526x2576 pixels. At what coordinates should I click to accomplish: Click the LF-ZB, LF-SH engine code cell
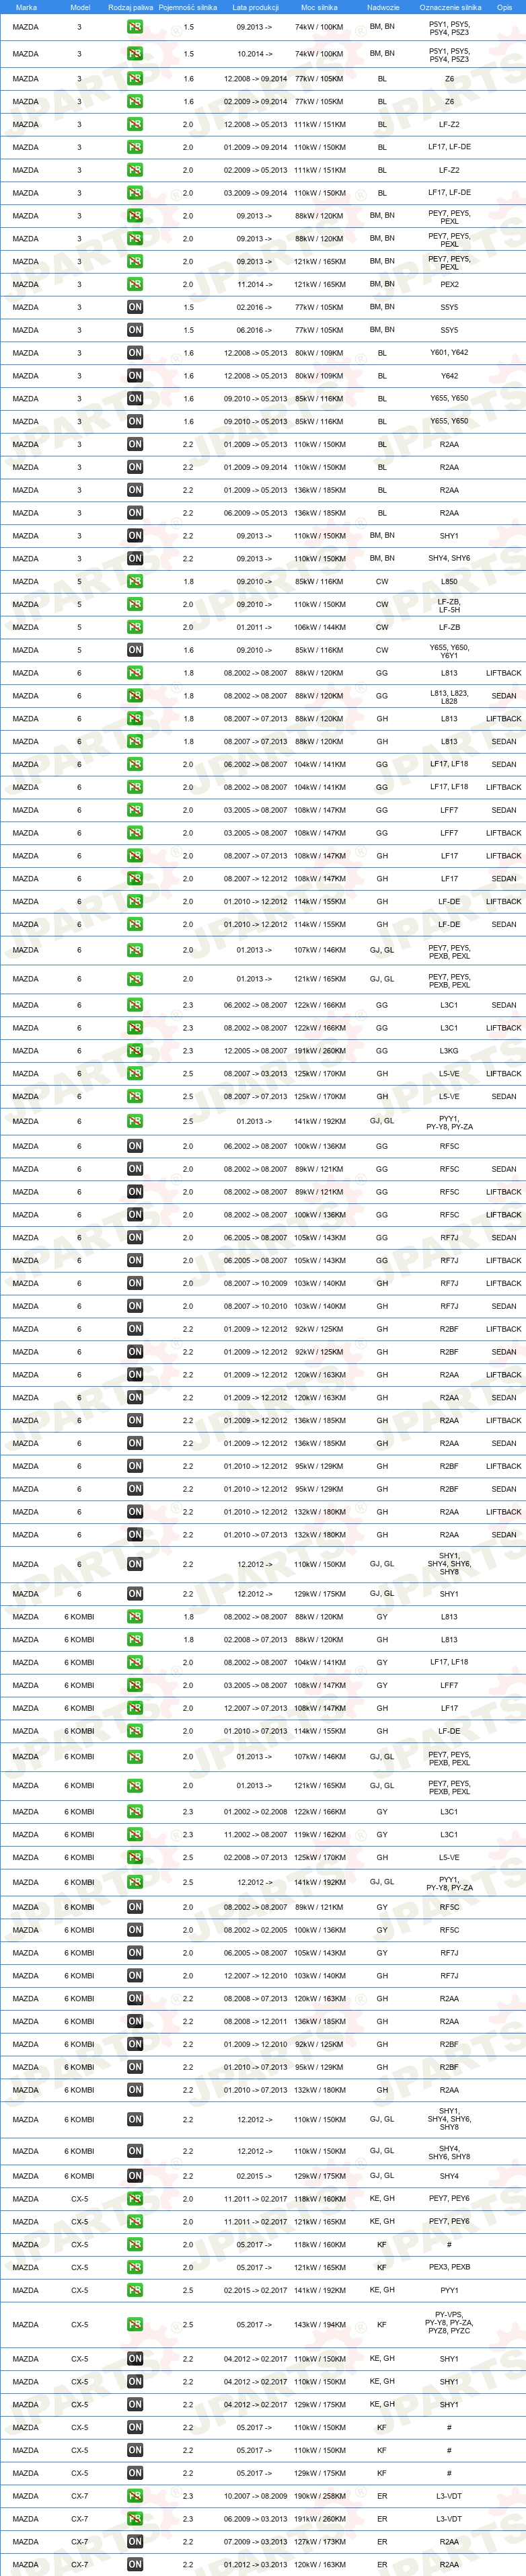pyautogui.click(x=450, y=605)
